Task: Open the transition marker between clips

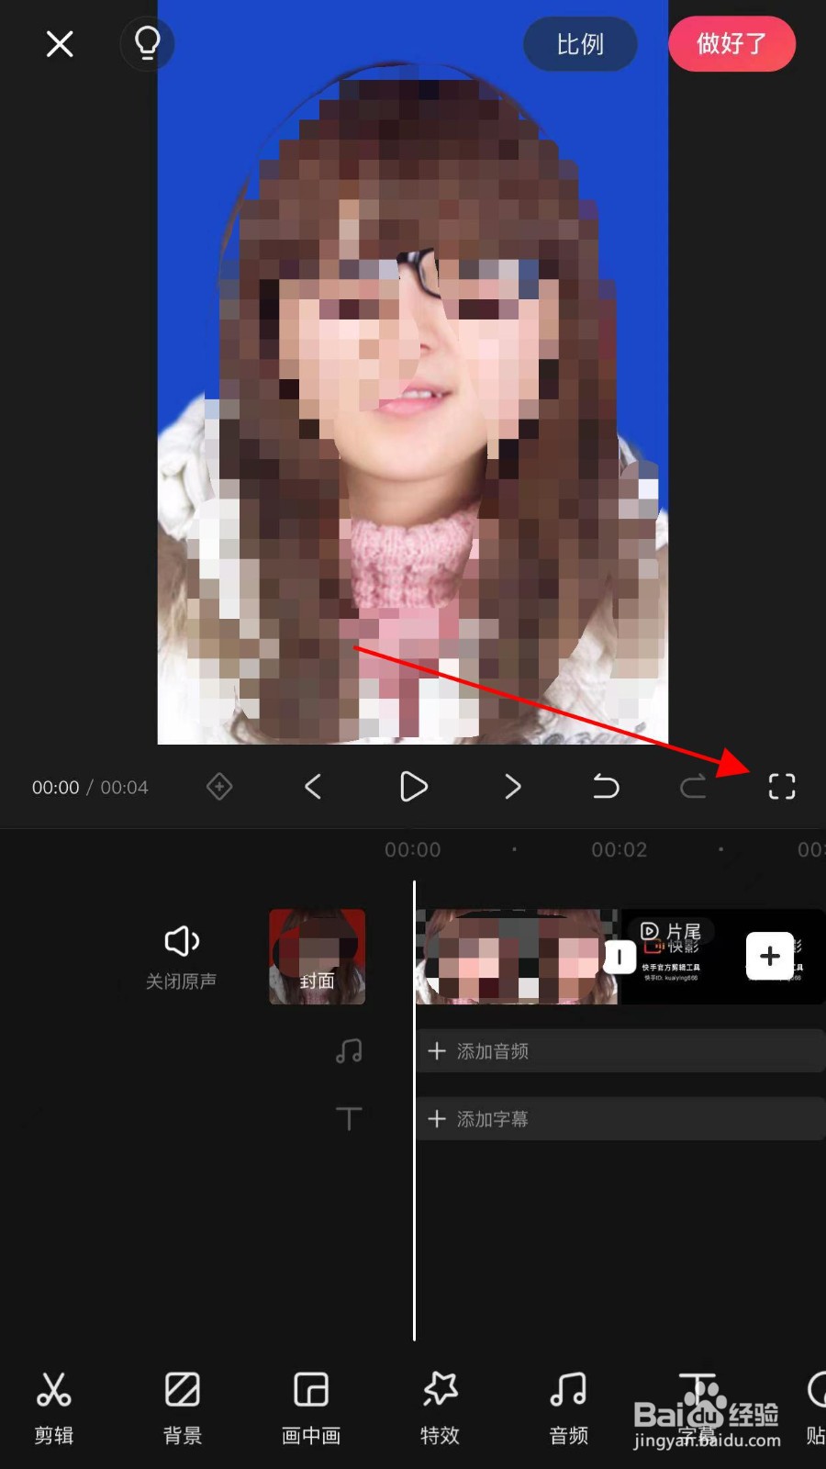Action: 619,958
